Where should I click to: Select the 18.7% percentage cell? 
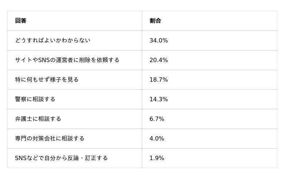pyautogui.click(x=210, y=80)
